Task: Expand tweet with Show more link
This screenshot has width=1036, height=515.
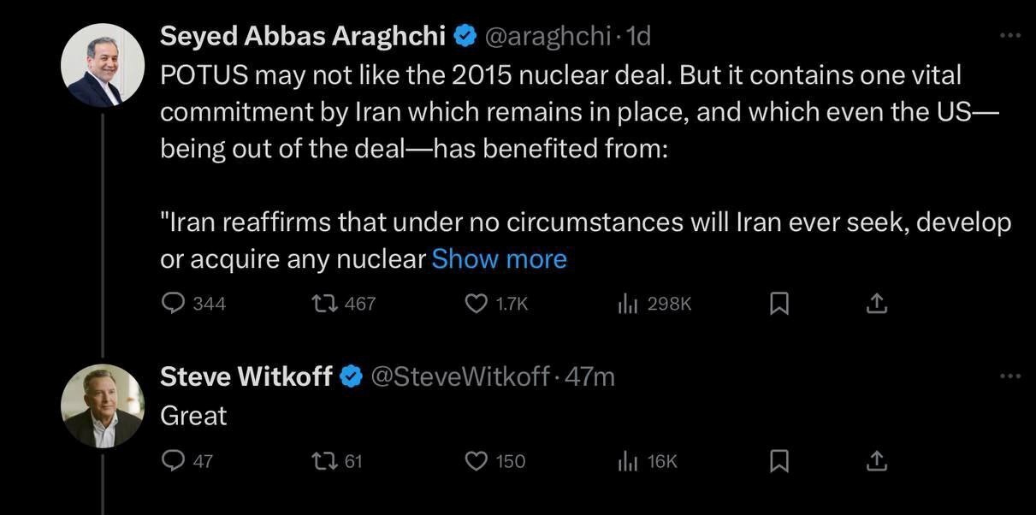Action: click(500, 258)
